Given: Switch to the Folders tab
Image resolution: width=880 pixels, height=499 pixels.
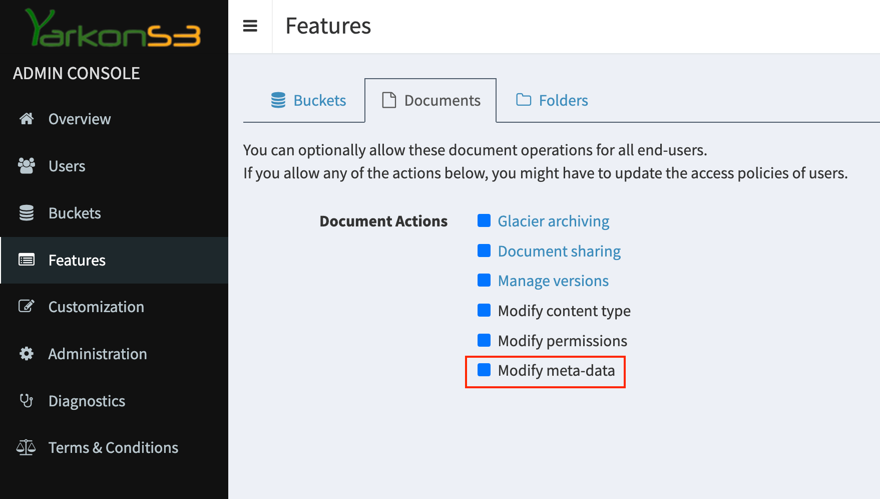Looking at the screenshot, I should 552,101.
